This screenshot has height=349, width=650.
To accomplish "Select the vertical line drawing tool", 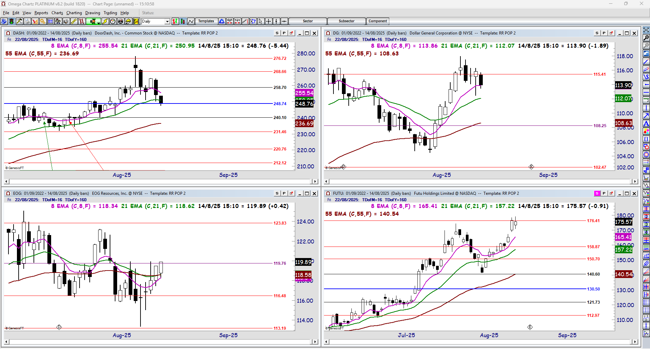I will click(x=646, y=108).
